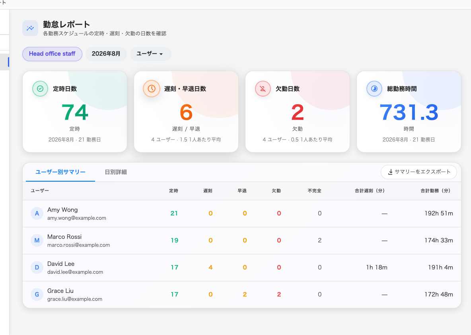Click the 定時 column header
The height and width of the screenshot is (335, 471).
pos(173,191)
